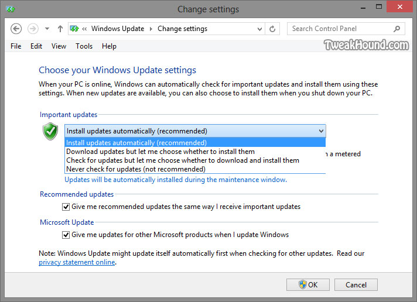This screenshot has height=302, width=417.
Task: Toggle updates for other Microsoft products checkbox
Action: pyautogui.click(x=66, y=235)
